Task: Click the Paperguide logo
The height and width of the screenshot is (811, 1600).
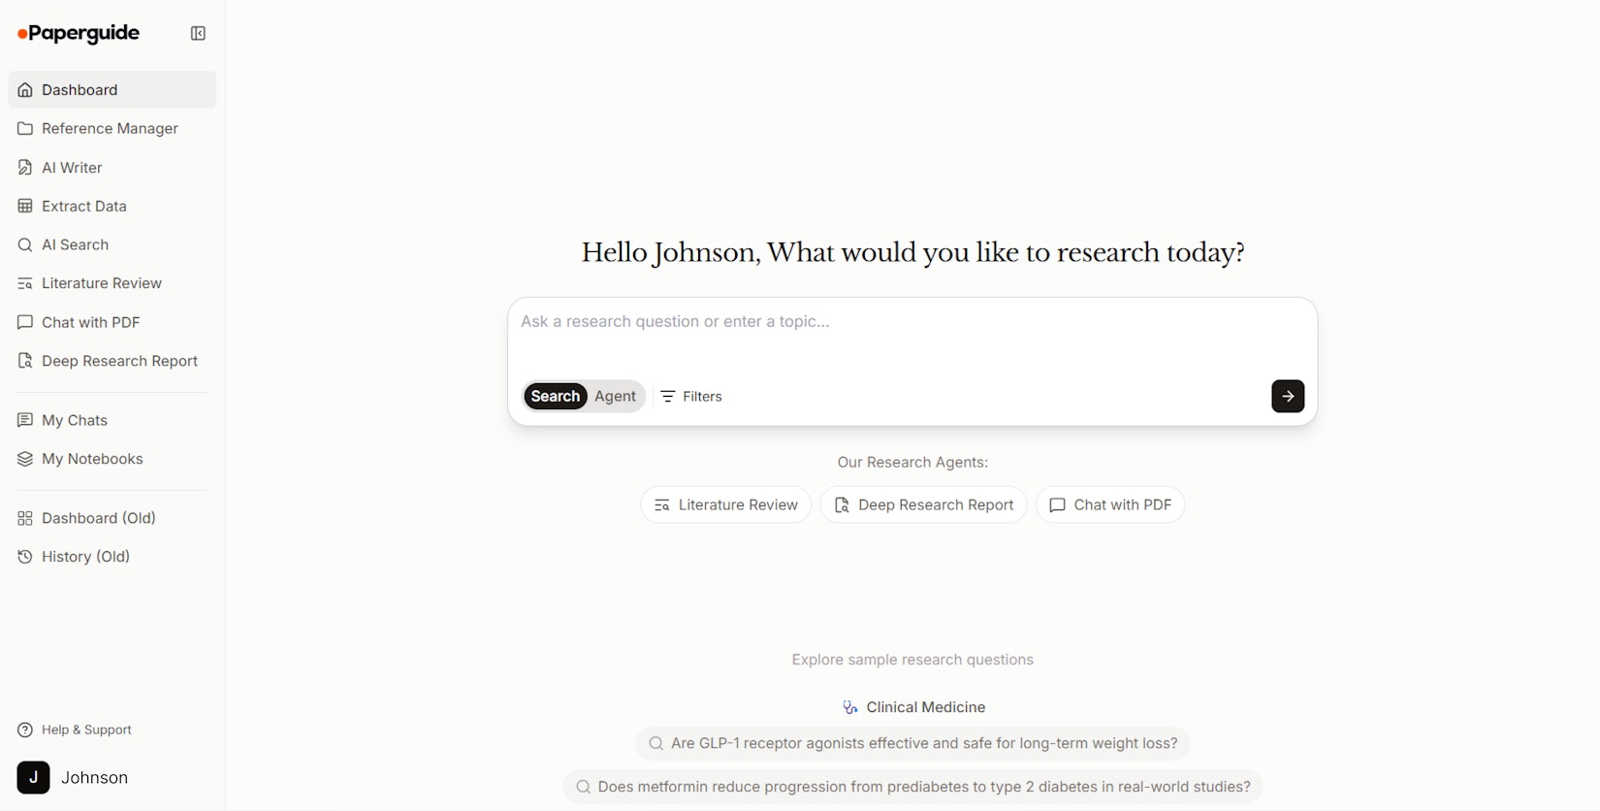Action: coord(79,34)
